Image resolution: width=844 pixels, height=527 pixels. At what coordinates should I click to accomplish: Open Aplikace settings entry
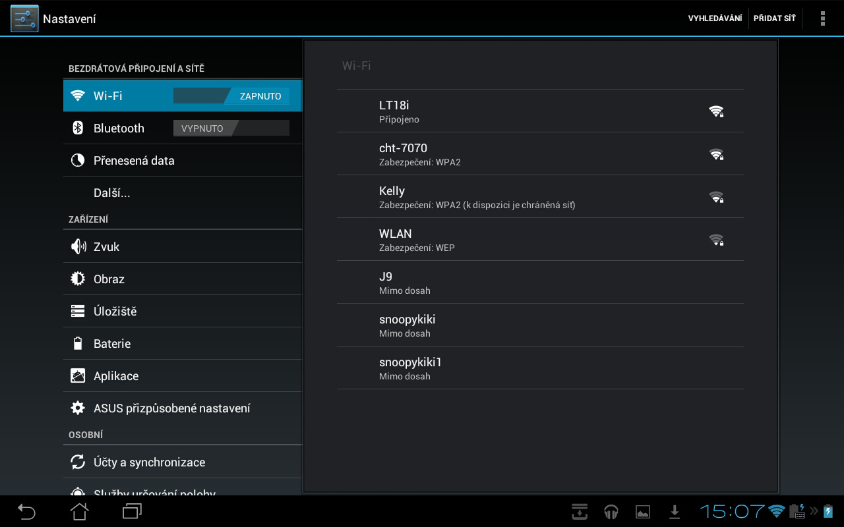(x=183, y=375)
